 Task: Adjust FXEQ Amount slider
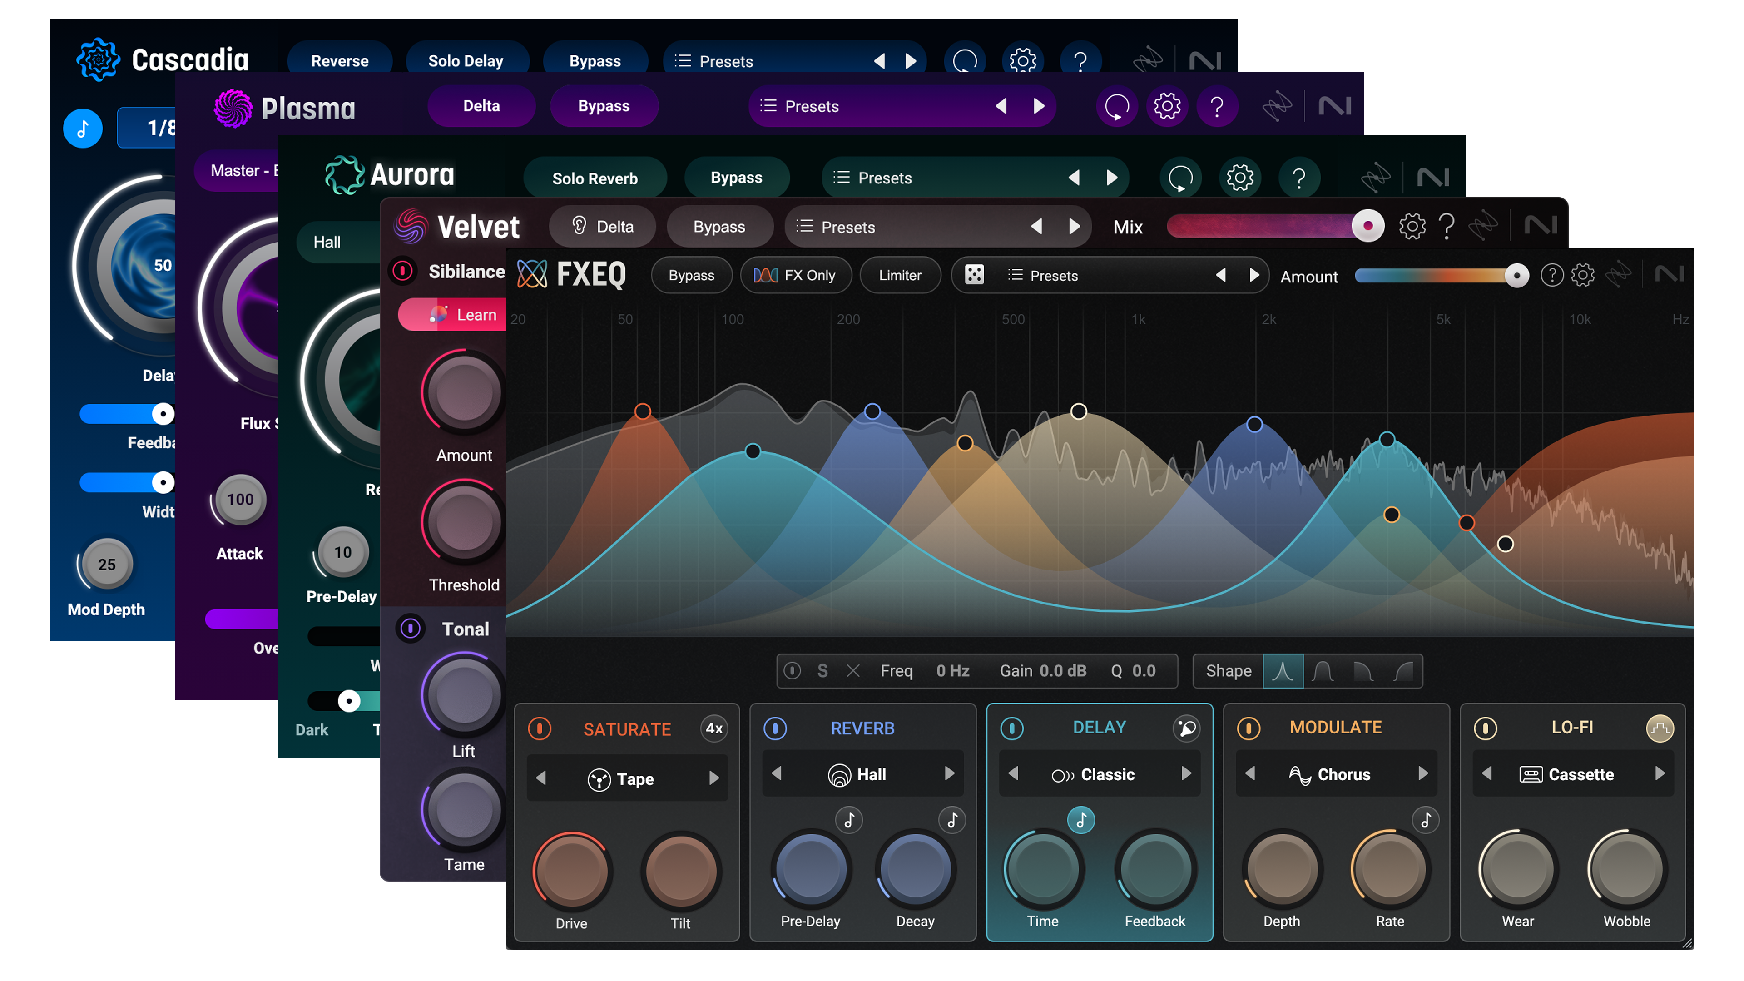[x=1442, y=276]
